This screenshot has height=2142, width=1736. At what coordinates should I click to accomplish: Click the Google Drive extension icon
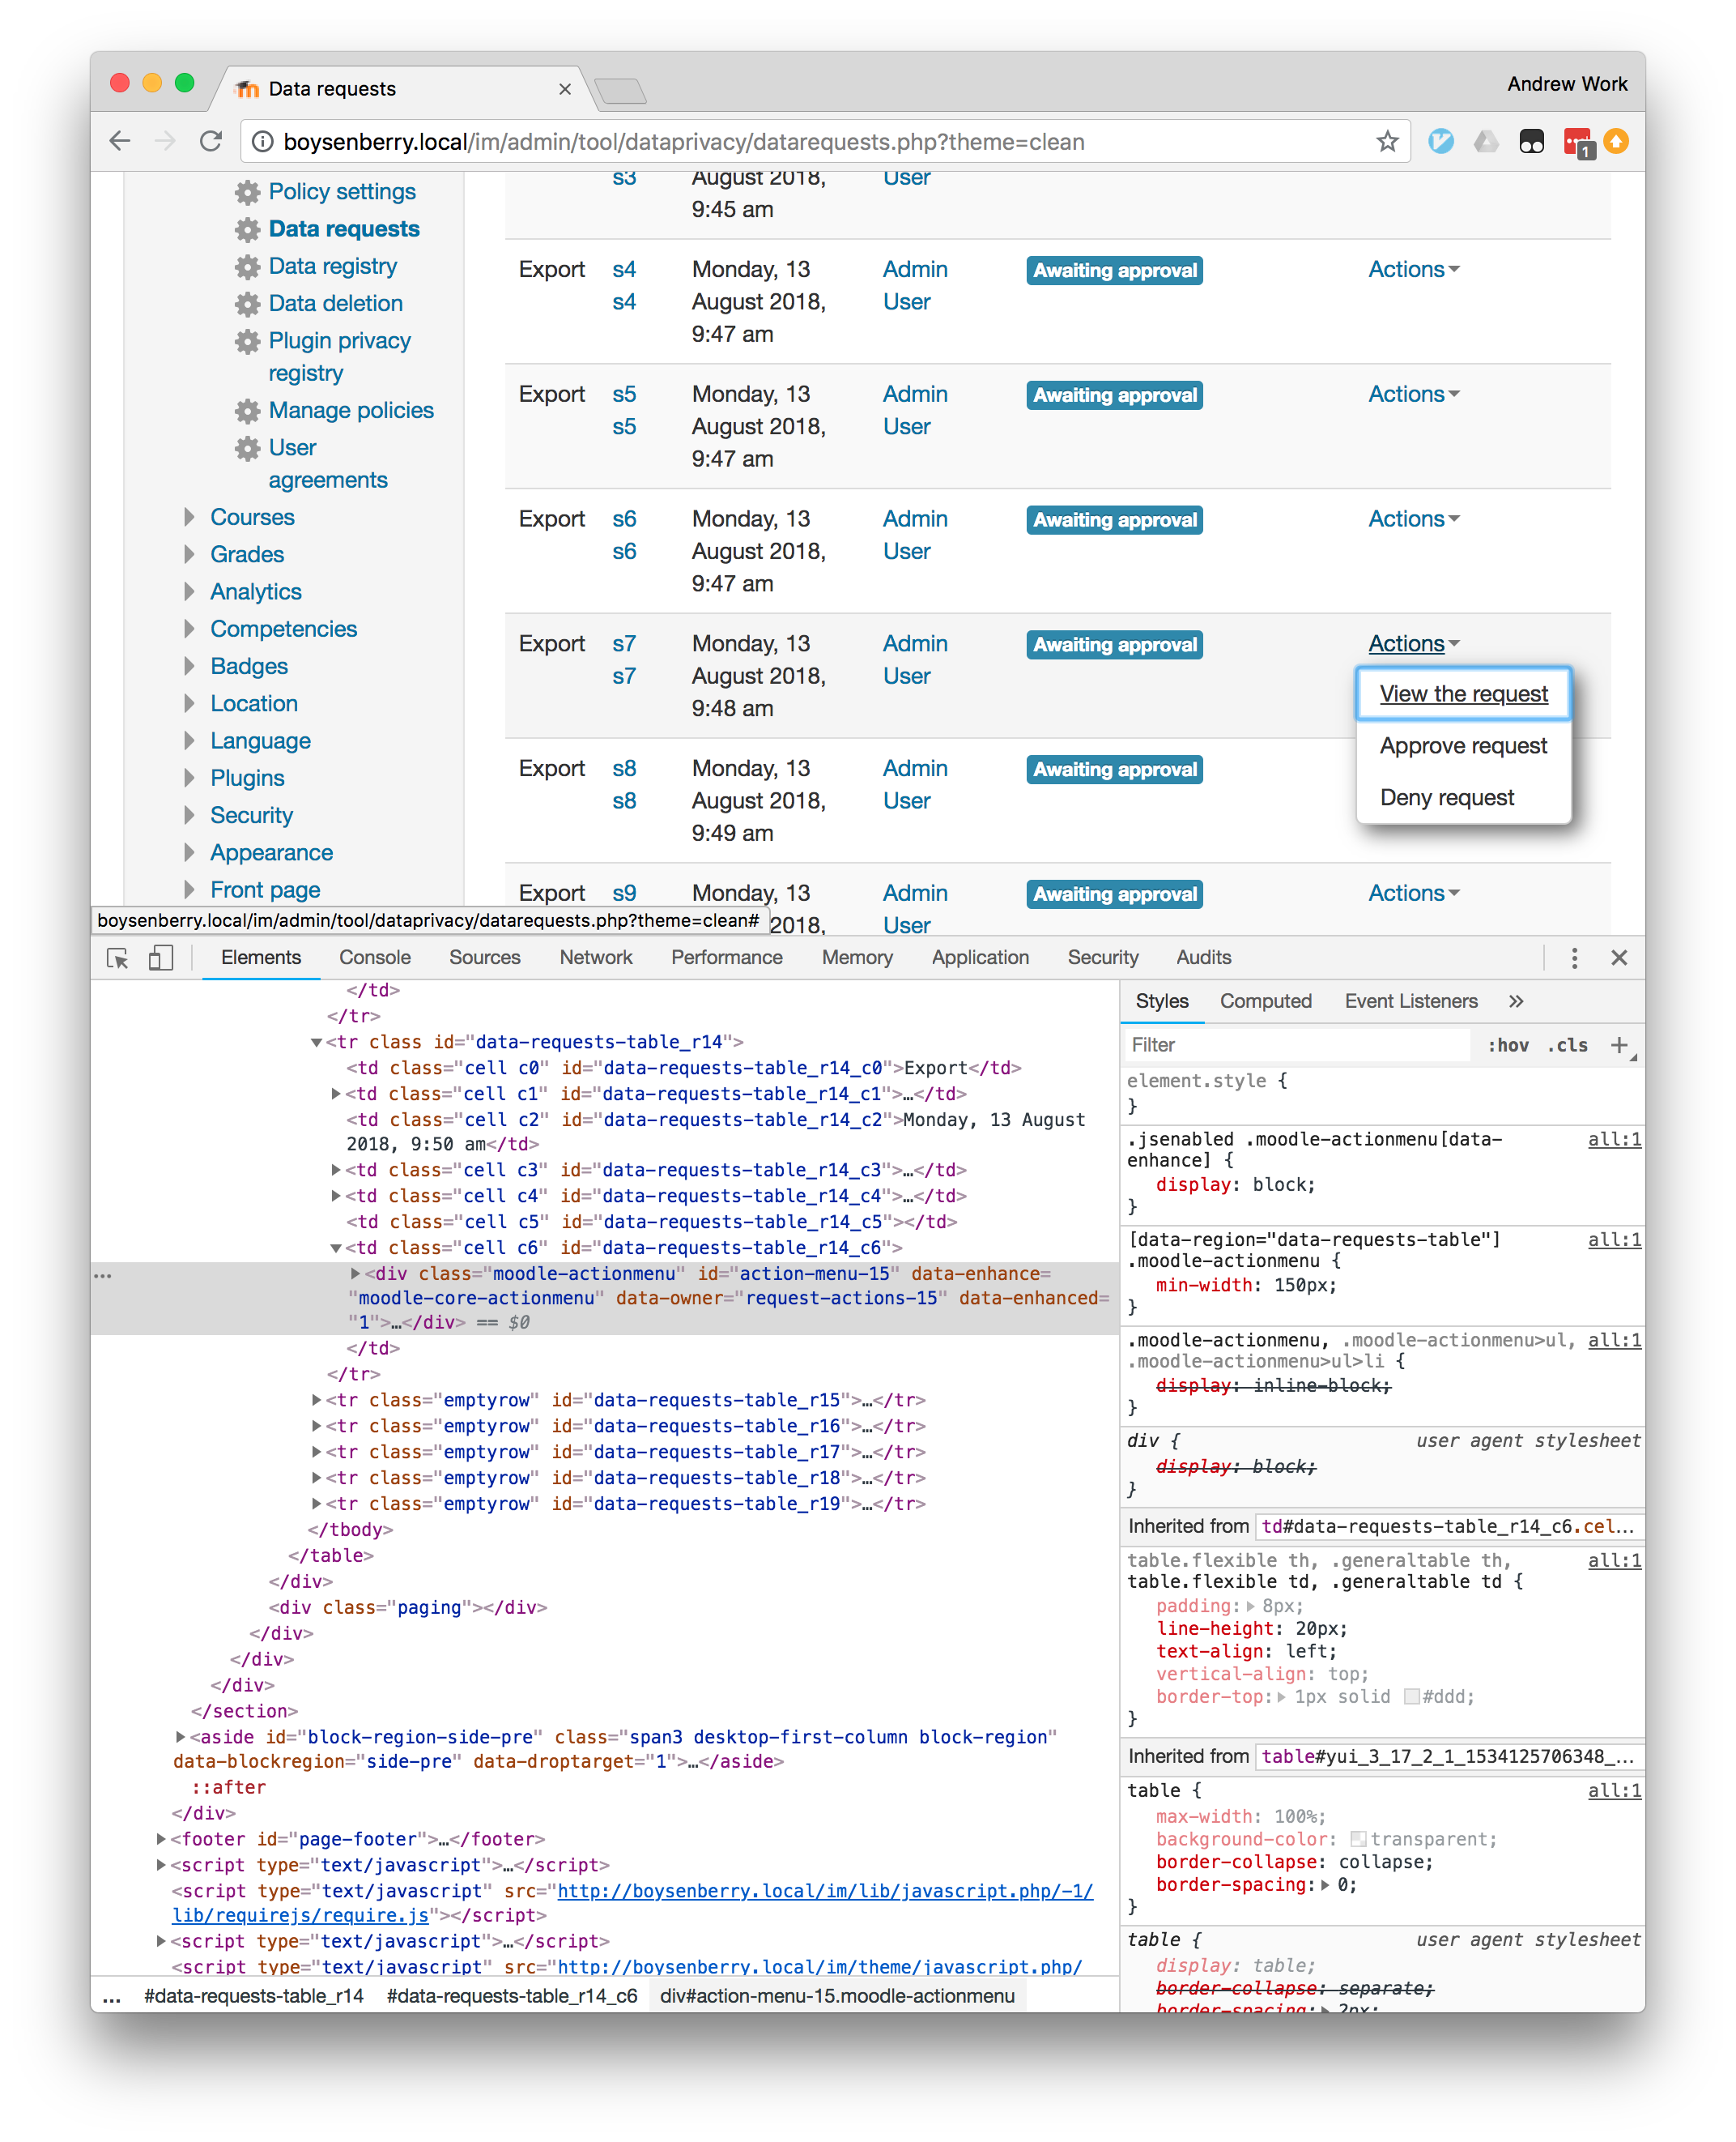1486,141
